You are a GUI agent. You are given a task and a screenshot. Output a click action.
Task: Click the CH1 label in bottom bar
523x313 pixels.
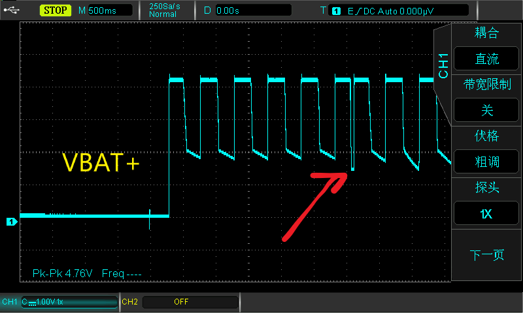click(x=10, y=302)
